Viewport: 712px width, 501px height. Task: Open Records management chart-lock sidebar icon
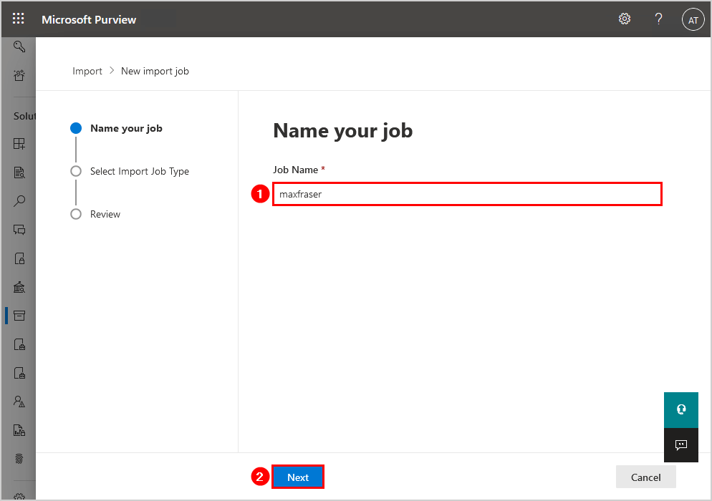(x=19, y=430)
